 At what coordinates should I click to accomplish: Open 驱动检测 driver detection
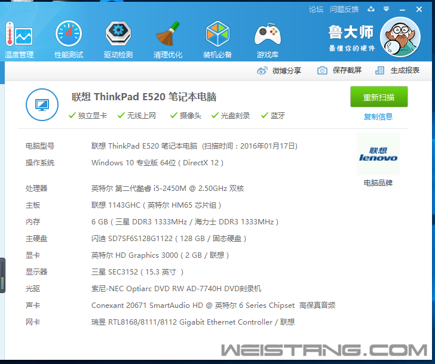pyautogui.click(x=118, y=40)
